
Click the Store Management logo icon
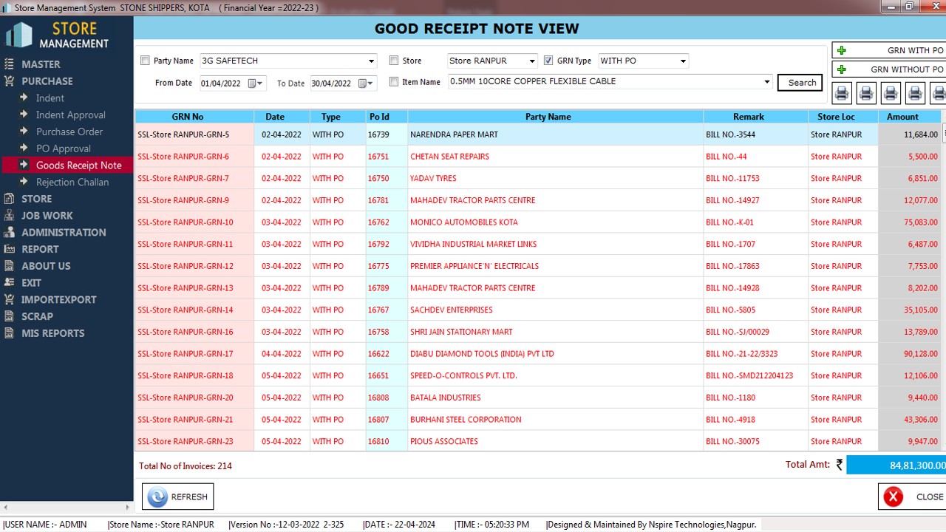19,35
